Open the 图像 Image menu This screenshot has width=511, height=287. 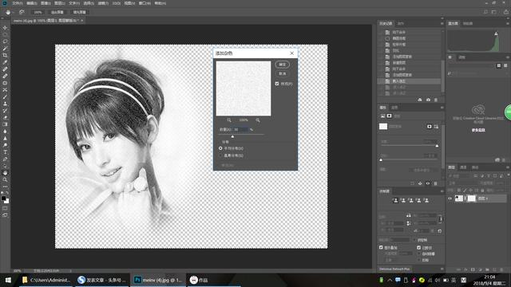point(46,3)
